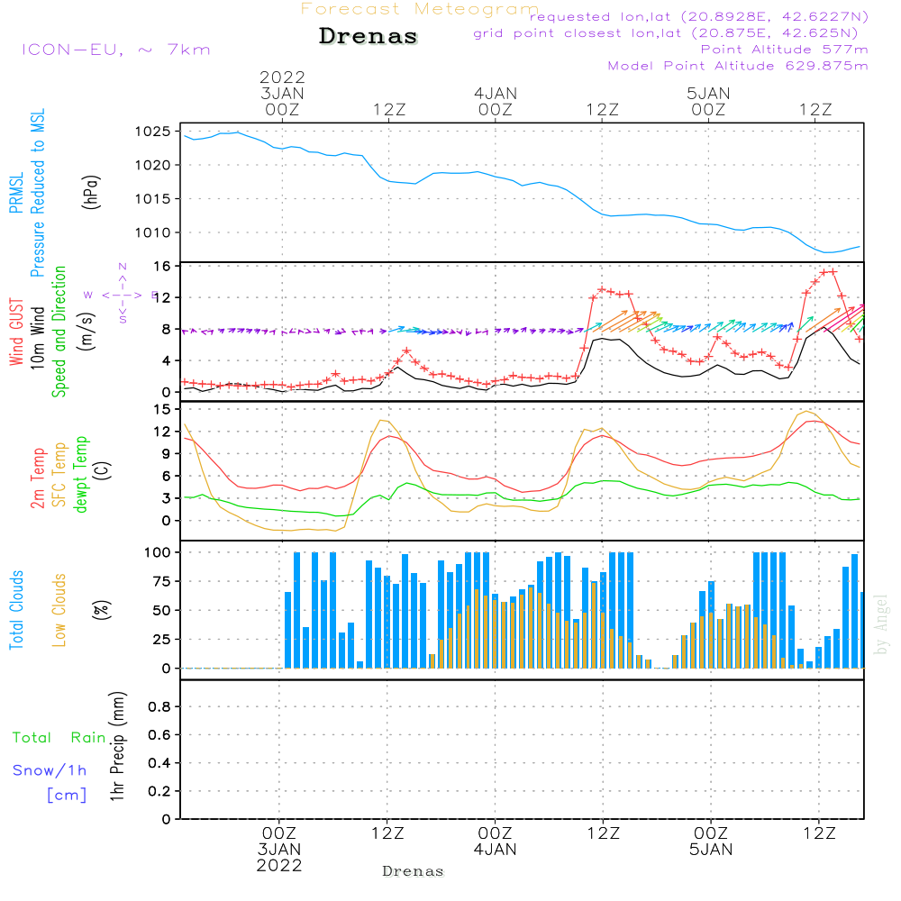Click the green Speed and Direction label
Image resolution: width=901 pixels, height=901 pixels.
tap(59, 332)
